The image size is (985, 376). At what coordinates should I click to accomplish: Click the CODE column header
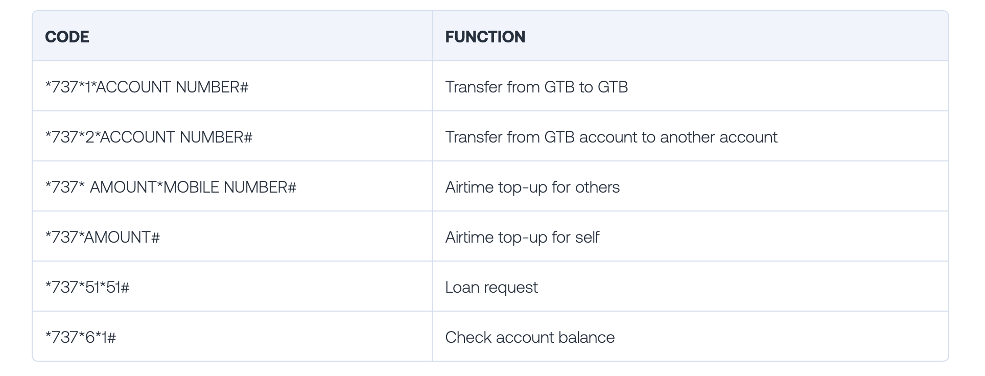point(67,37)
